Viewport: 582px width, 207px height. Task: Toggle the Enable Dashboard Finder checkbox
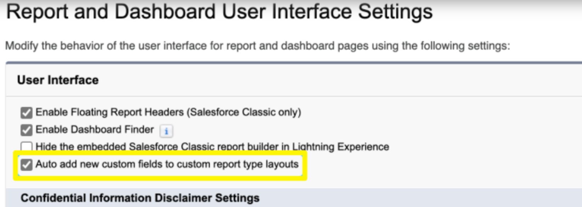[x=26, y=130]
